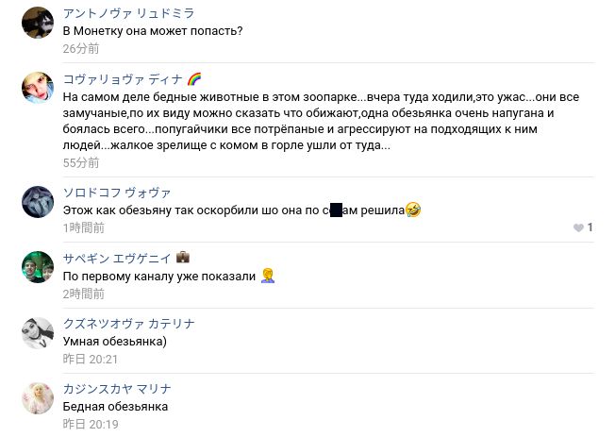
Task: Click サペギン エヴゲニイ's profile photo
Action: pyautogui.click(x=38, y=267)
